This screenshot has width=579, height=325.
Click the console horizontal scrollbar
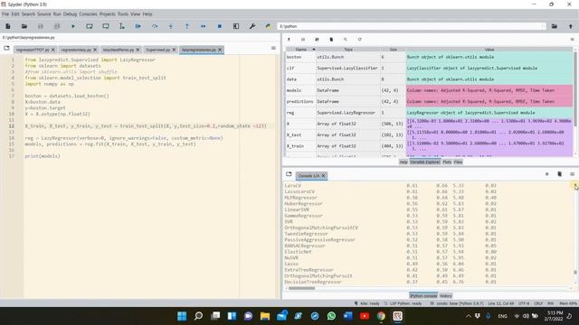click(x=301, y=288)
